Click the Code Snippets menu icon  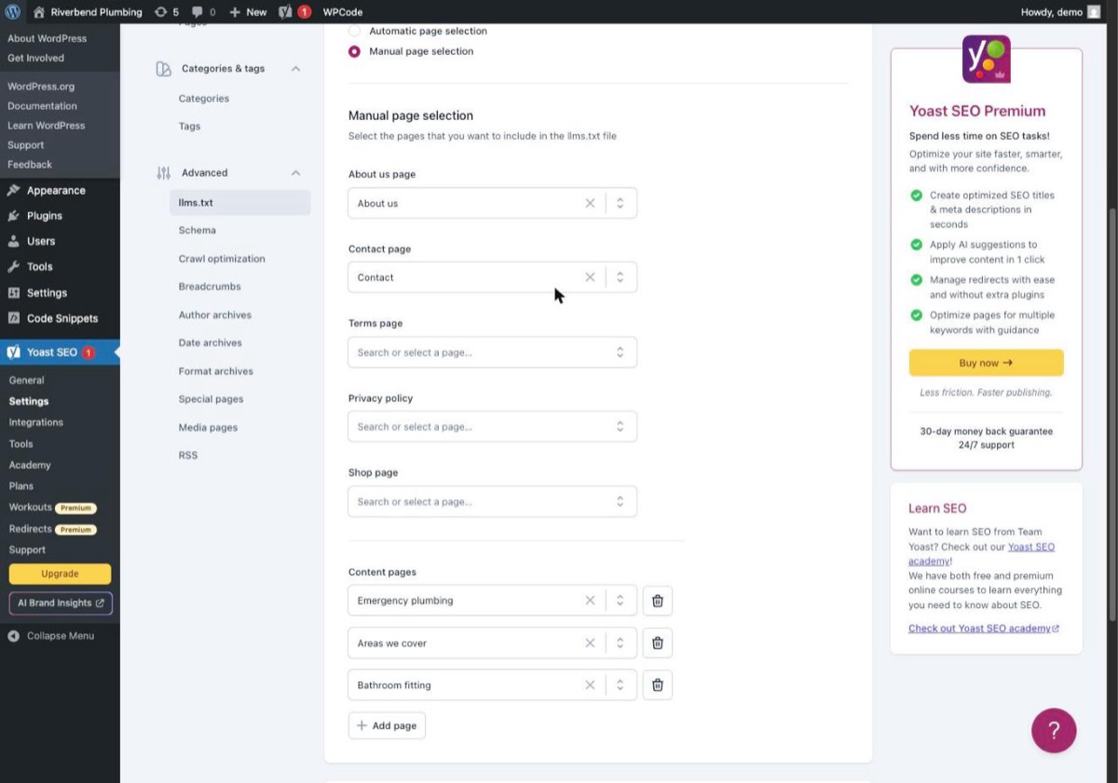pos(13,318)
